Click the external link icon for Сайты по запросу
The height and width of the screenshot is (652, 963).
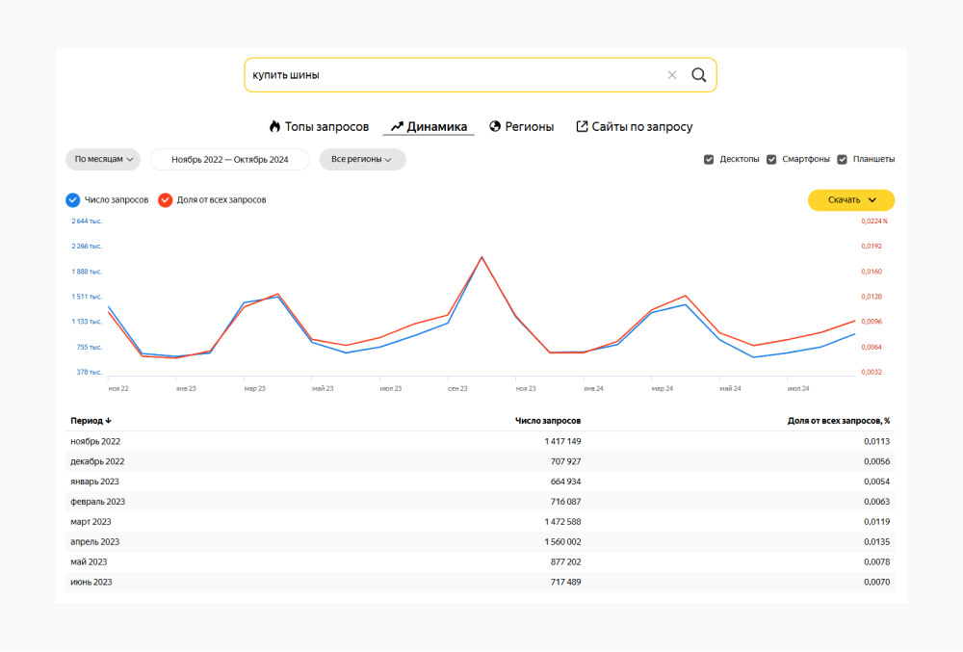click(x=582, y=126)
